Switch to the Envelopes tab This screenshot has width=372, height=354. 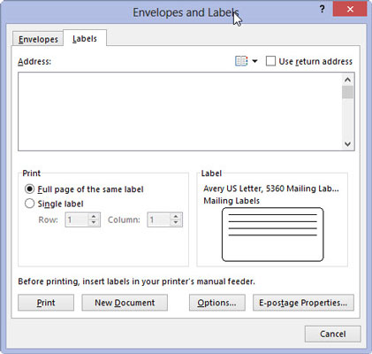(38, 39)
